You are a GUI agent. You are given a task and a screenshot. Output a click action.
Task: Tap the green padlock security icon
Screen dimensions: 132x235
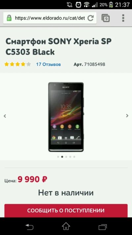pos(9,18)
